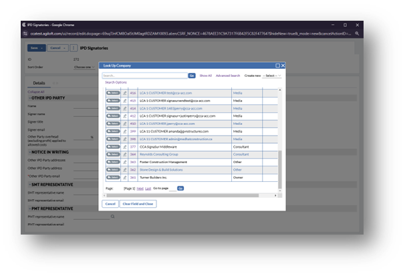Click edit pencil for CCA SignaSur Middleware

coord(124,146)
